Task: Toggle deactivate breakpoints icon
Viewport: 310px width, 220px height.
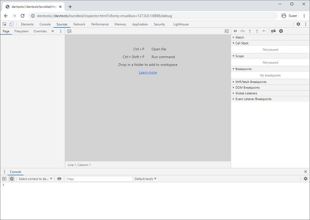Action: click(x=273, y=31)
